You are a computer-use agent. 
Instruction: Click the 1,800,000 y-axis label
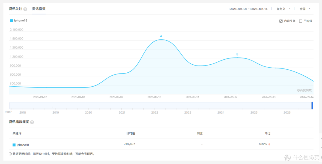[x=17, y=39]
